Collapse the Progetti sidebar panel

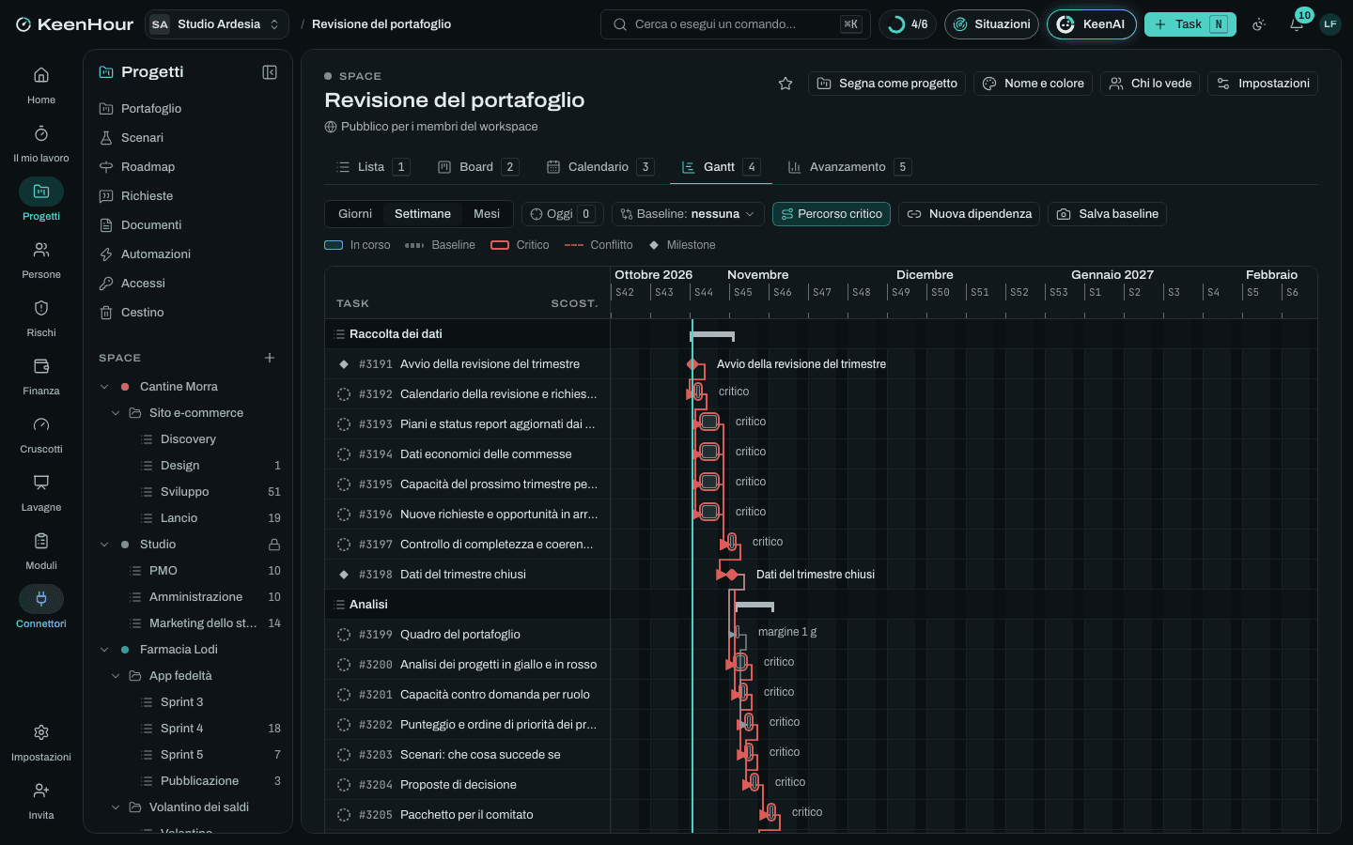pyautogui.click(x=270, y=72)
